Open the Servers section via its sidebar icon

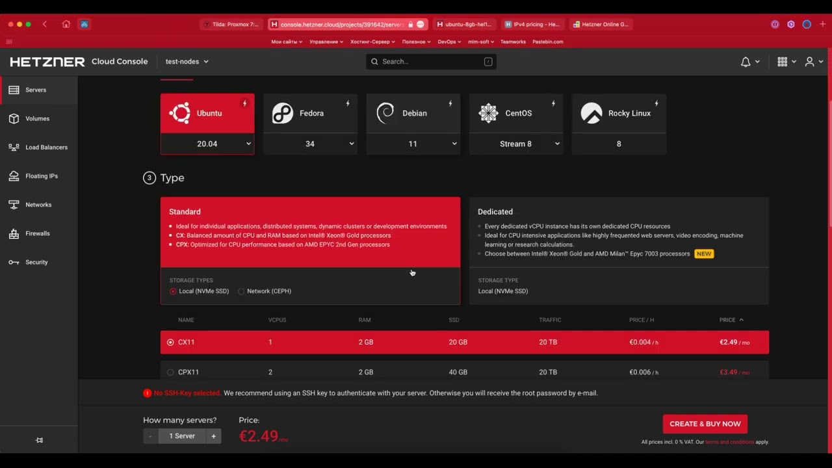point(14,90)
